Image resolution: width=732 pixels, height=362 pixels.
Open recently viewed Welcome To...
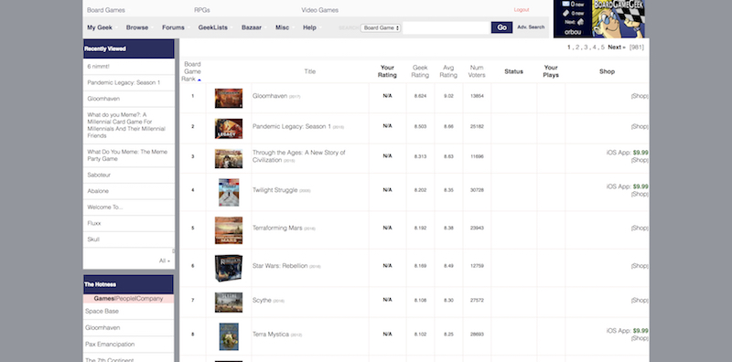pos(105,208)
